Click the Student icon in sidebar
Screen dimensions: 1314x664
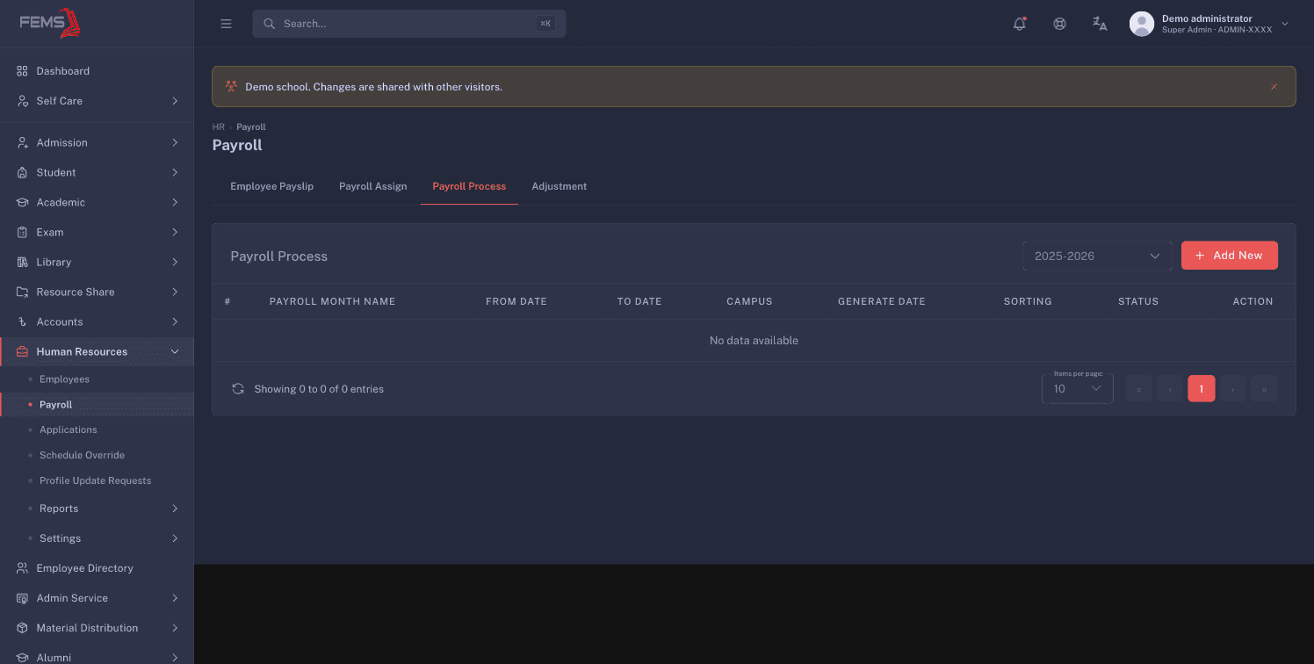click(x=23, y=173)
